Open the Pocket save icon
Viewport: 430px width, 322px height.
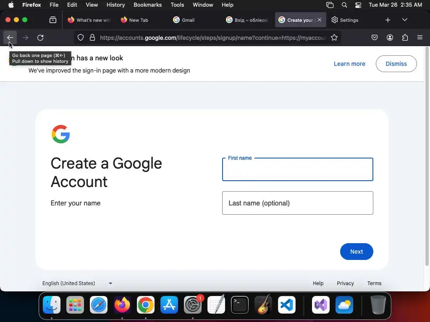[374, 37]
